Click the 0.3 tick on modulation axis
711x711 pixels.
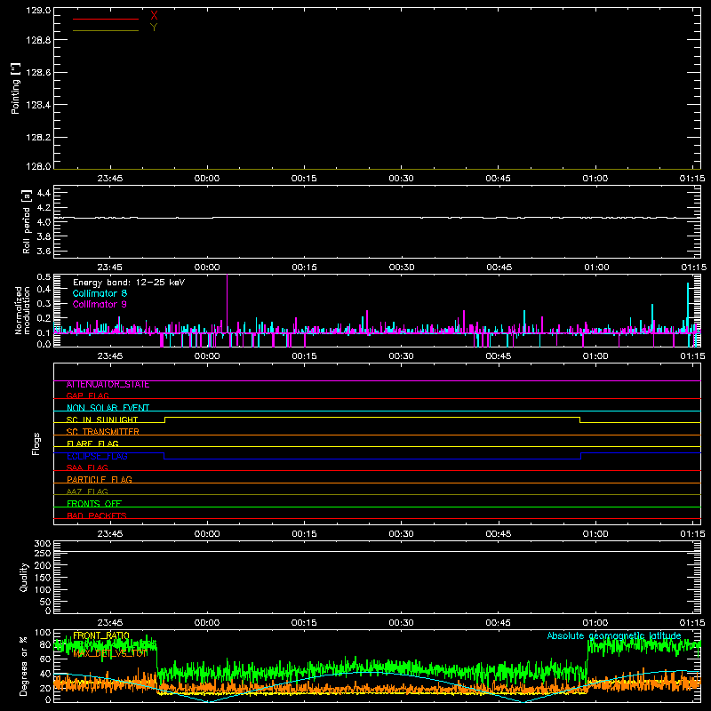tap(44, 303)
